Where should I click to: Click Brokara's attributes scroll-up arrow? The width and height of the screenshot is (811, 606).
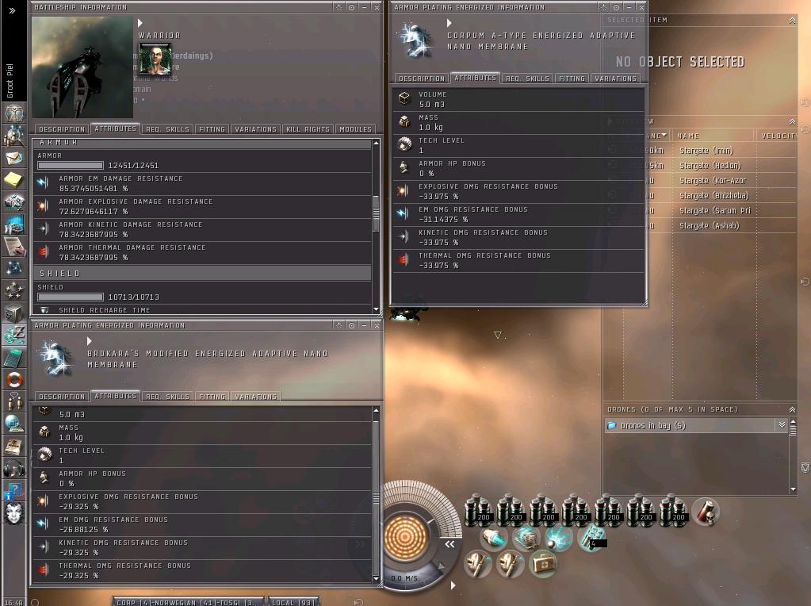click(376, 410)
